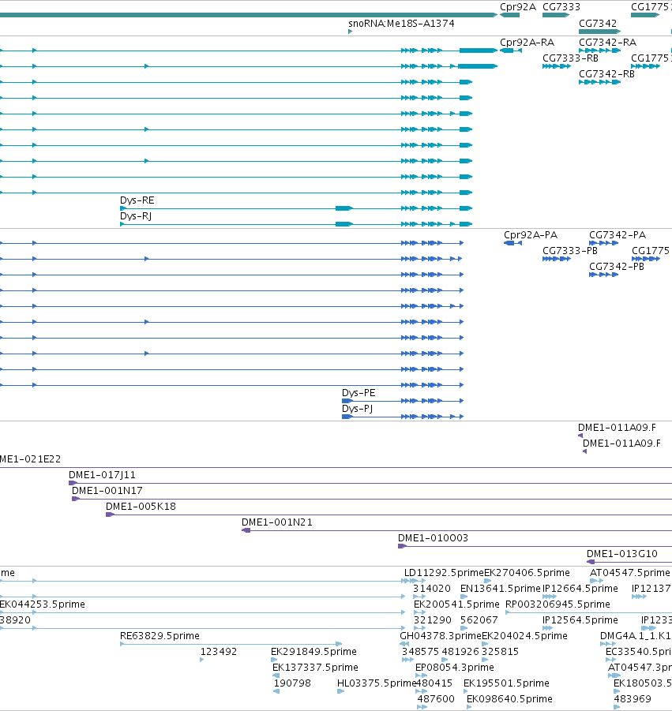Select the 487600 EST label
The height and width of the screenshot is (711, 672).
(x=436, y=699)
